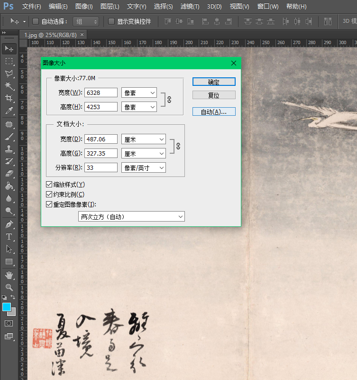This screenshot has width=357, height=380.
Task: Select the Rectangle shape tool
Action: pos(9,261)
